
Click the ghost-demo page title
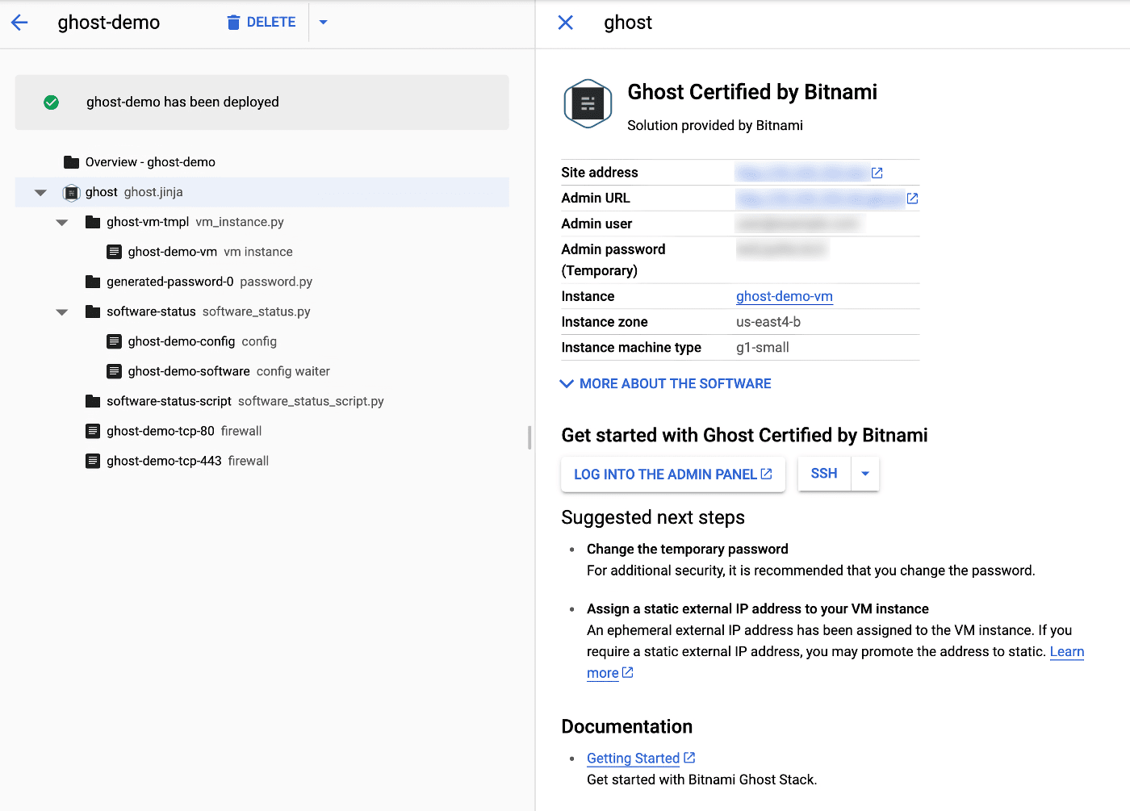tap(109, 23)
